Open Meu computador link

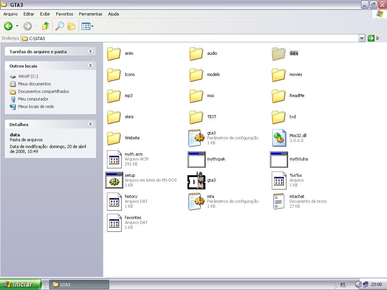[x=33, y=99]
